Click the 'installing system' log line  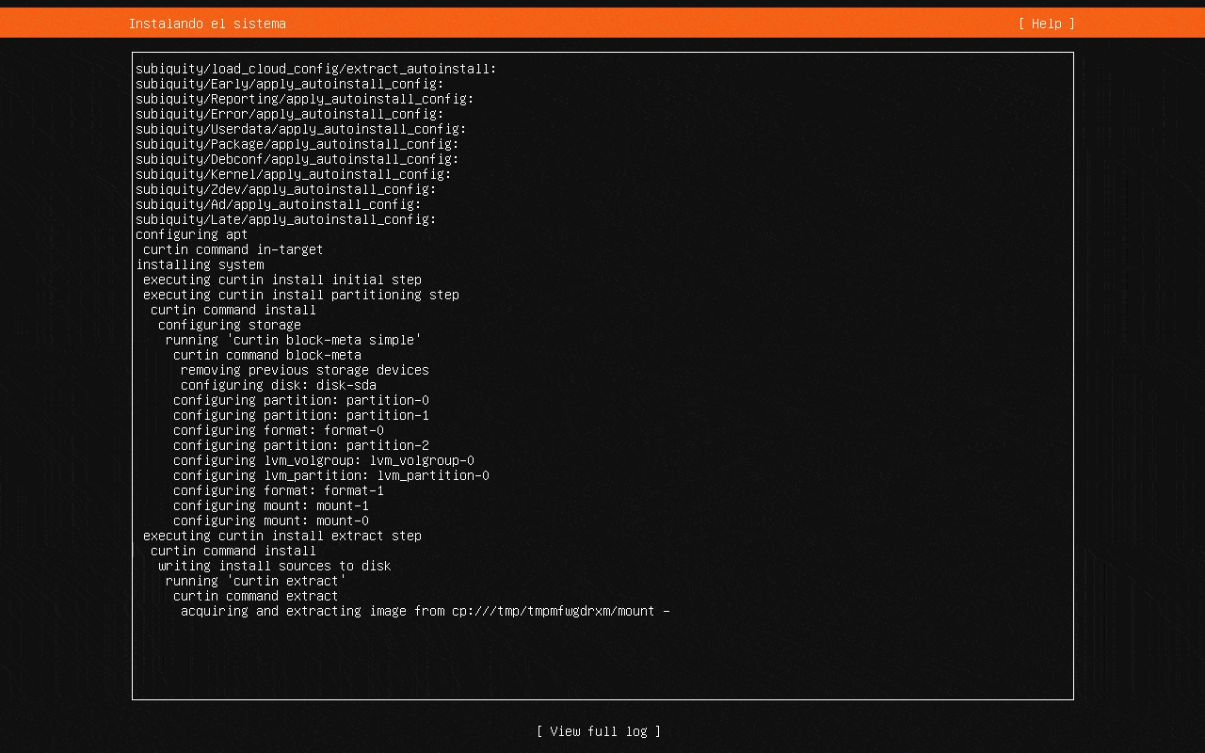click(x=200, y=264)
